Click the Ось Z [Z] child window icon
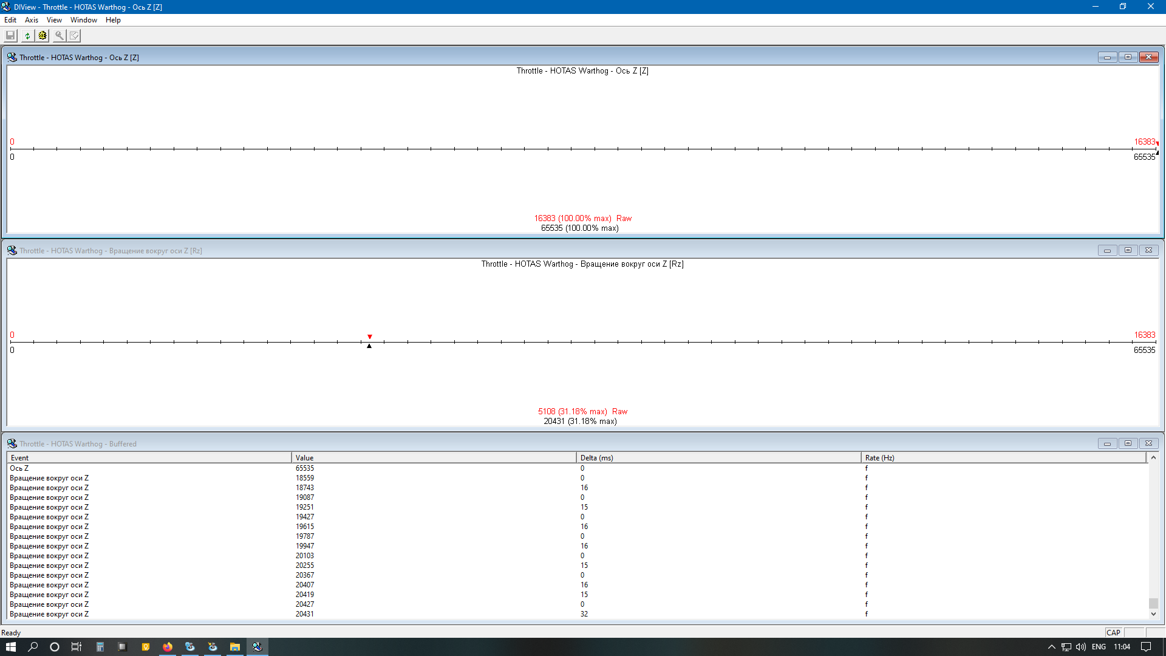The height and width of the screenshot is (656, 1166). [12, 57]
